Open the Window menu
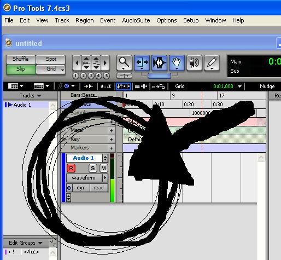 coord(215,20)
